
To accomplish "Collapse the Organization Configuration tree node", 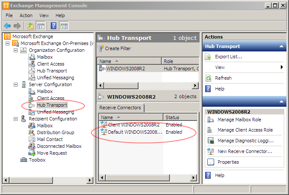I will pyautogui.click(x=16, y=50).
